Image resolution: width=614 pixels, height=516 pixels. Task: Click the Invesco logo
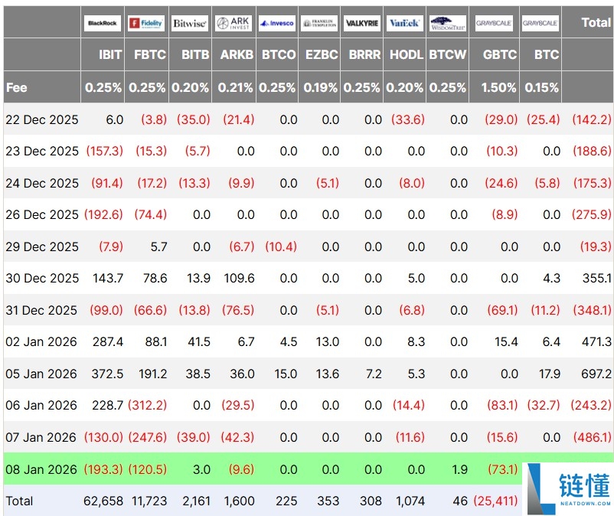click(x=277, y=23)
